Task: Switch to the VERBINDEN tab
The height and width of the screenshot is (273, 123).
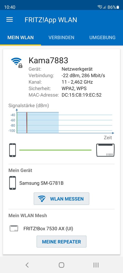Action: click(x=61, y=37)
